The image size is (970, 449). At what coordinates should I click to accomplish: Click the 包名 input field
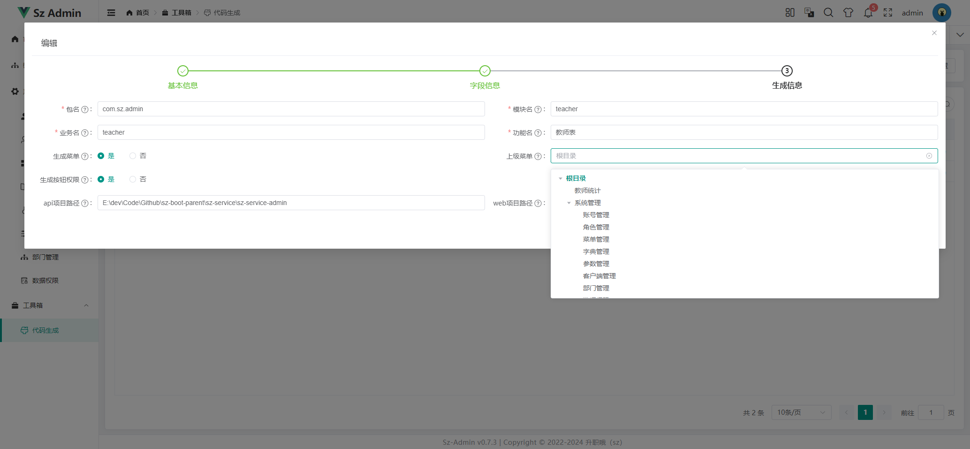291,109
